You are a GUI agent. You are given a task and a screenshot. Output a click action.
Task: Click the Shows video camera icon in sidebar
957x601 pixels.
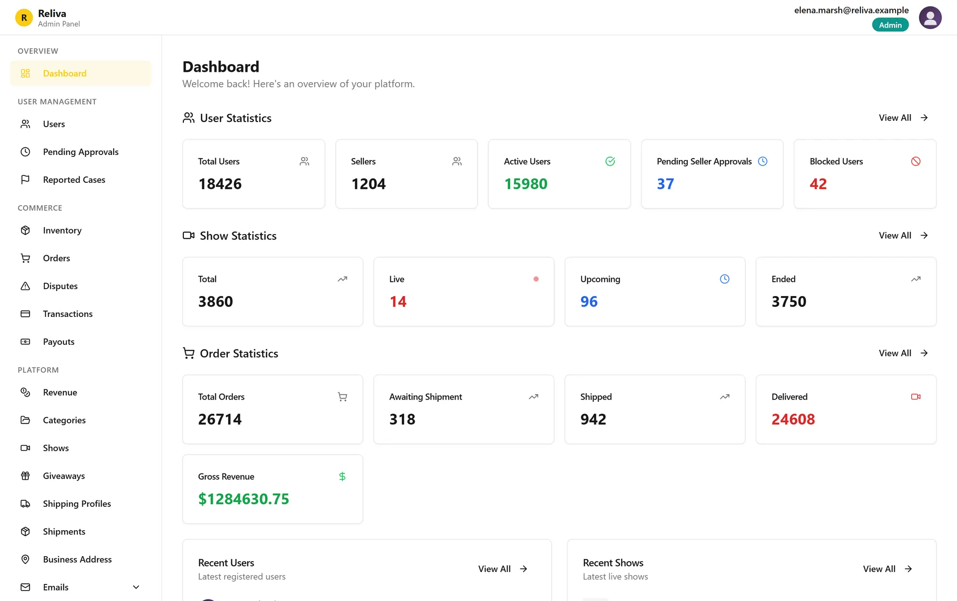click(x=25, y=448)
